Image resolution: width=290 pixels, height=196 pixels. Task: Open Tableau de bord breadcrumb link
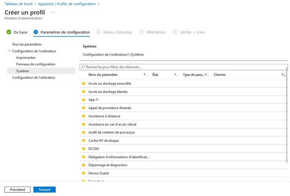[18, 4]
